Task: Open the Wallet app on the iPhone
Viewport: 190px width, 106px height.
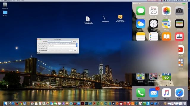Action: 179,24
